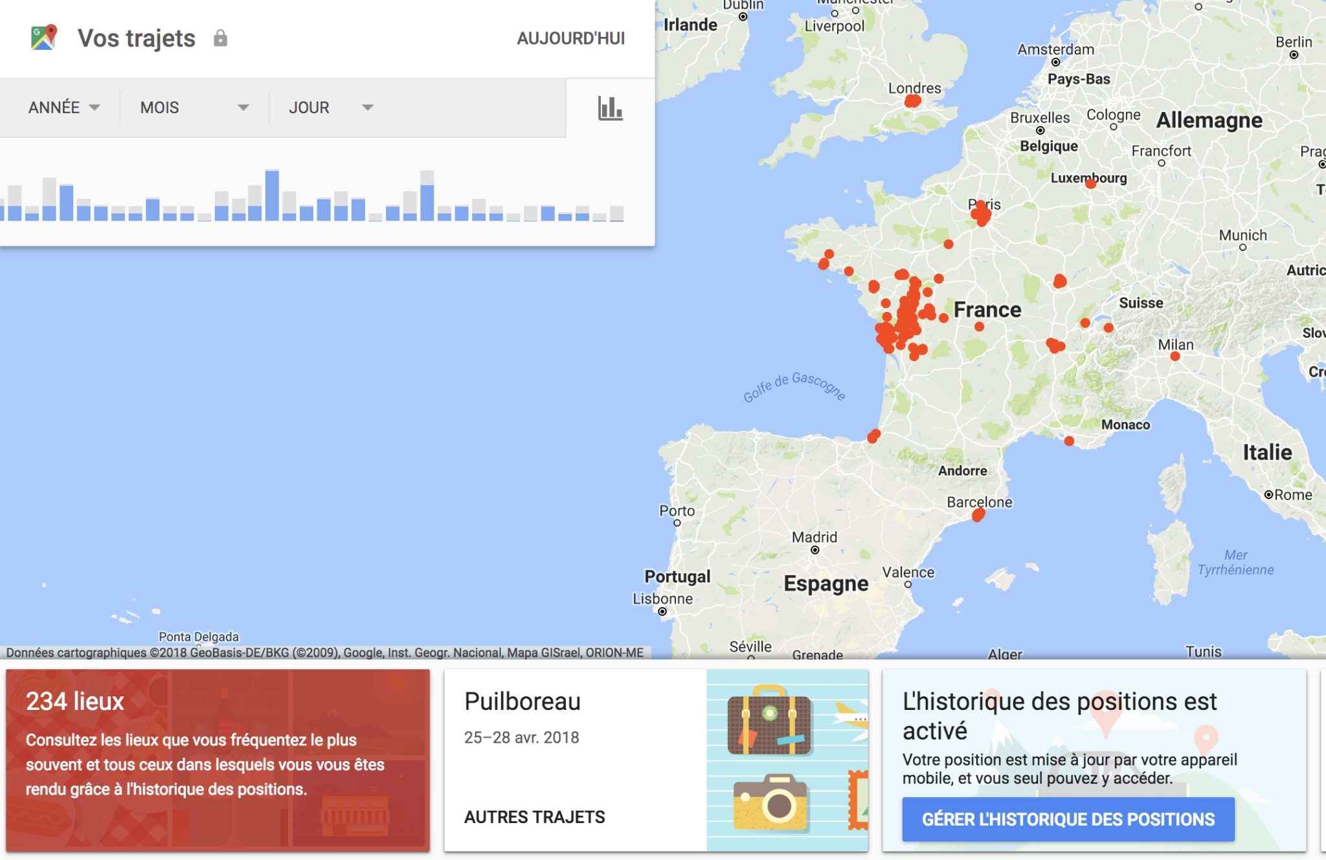Click GÉRER L'HISTORIQUE DES POSITIONS button
Screen dimensions: 1326x860
pyautogui.click(x=1068, y=819)
